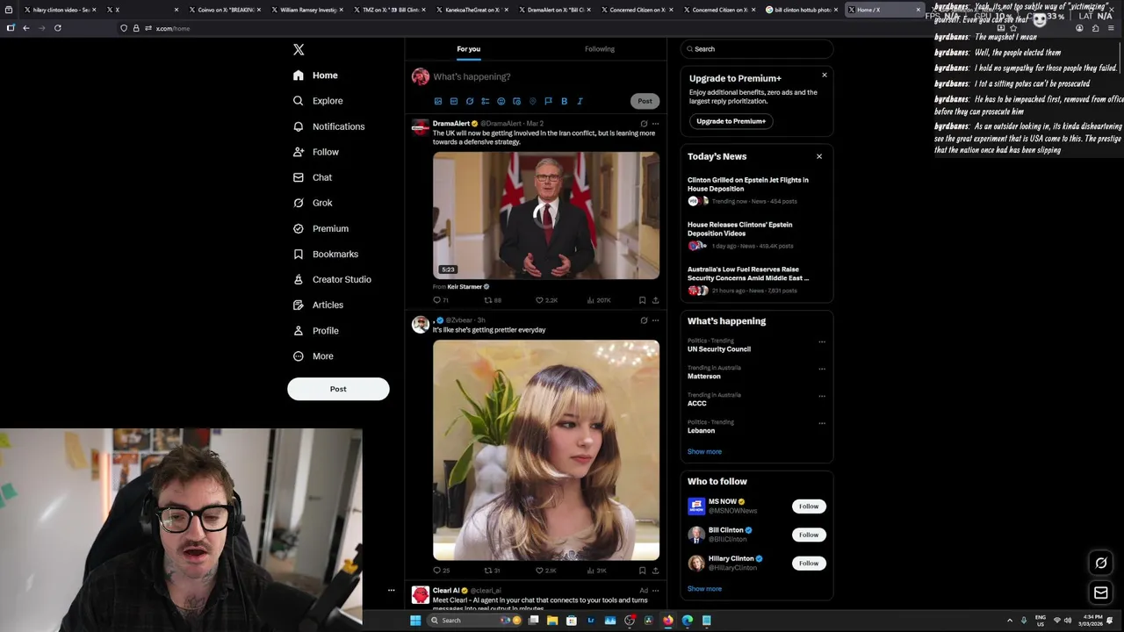Follow Bill Clinton account

pyautogui.click(x=809, y=535)
